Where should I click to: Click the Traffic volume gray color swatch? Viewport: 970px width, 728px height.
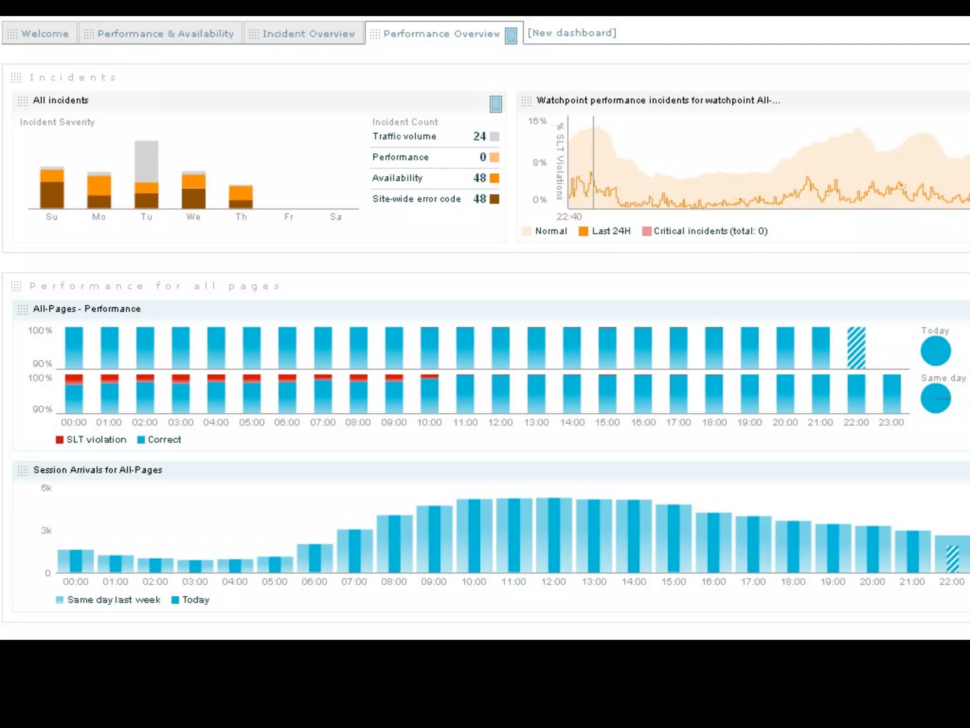(494, 136)
